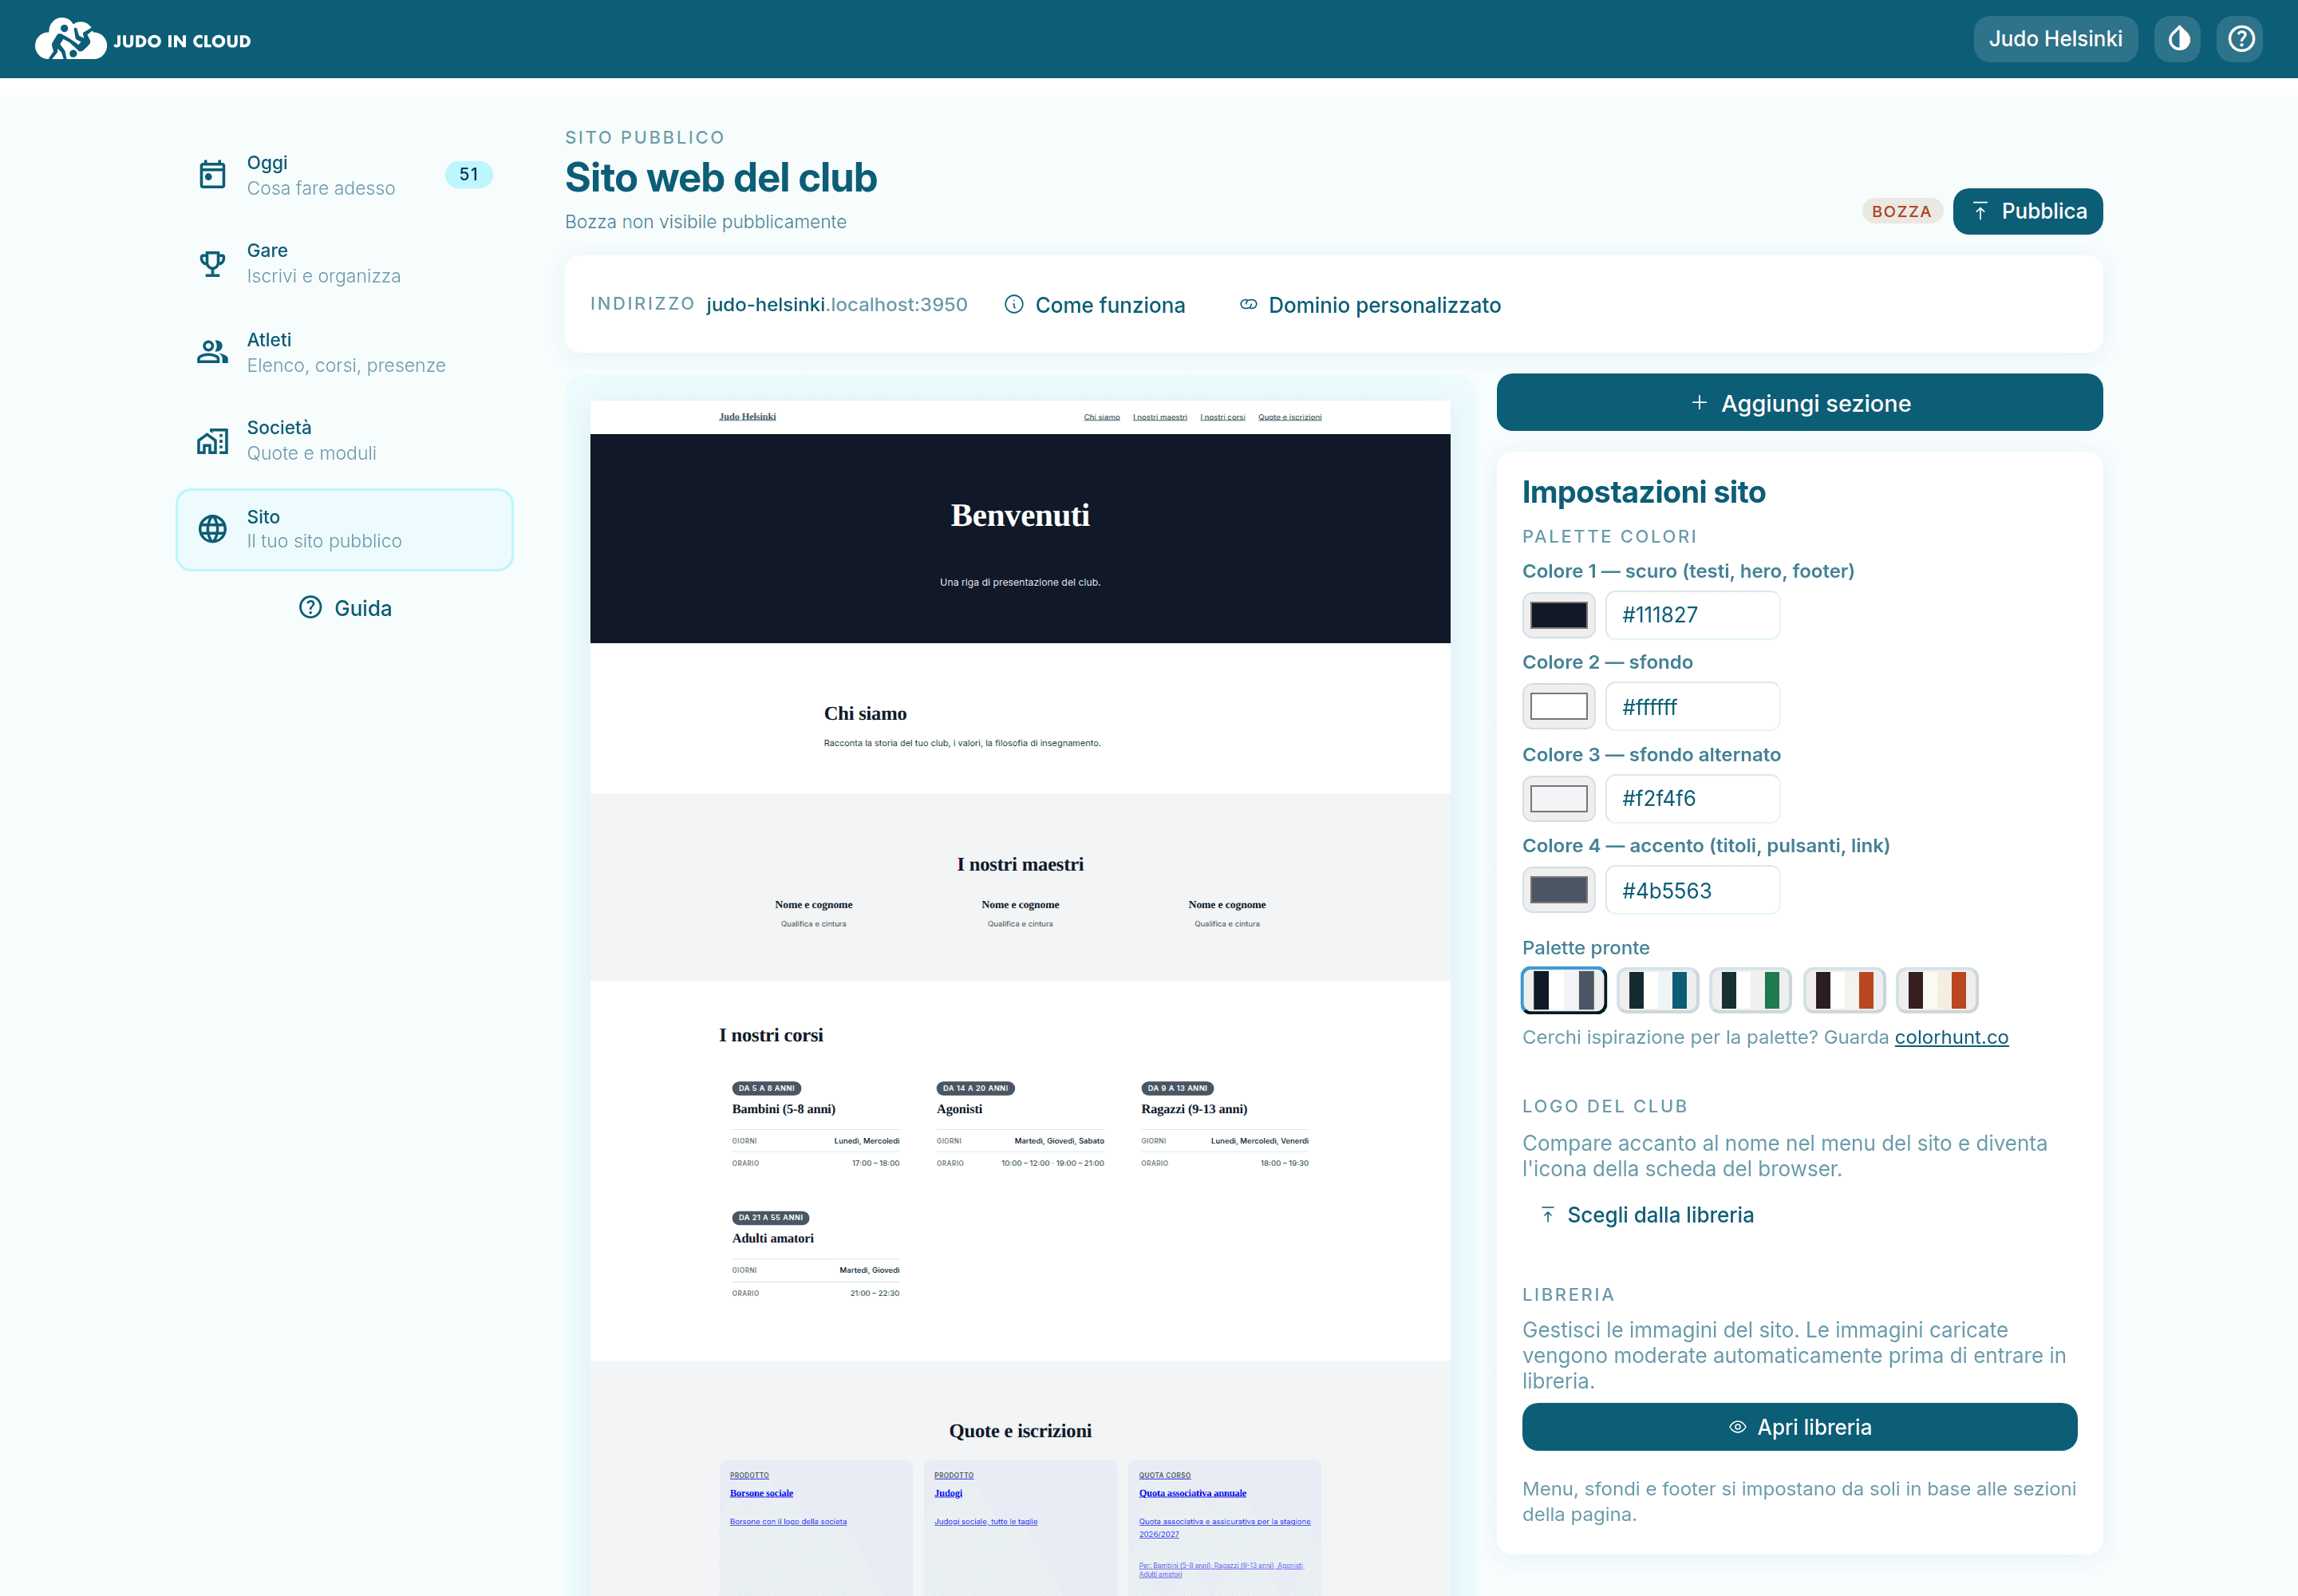Screen dimensions: 2298x1596
Task: Click the Atleti people icon
Action: pos(212,352)
